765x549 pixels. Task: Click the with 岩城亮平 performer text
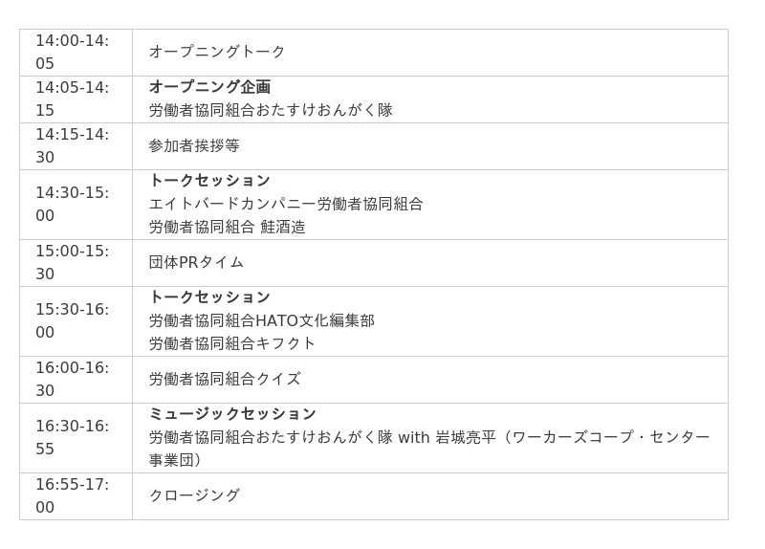coord(447,437)
